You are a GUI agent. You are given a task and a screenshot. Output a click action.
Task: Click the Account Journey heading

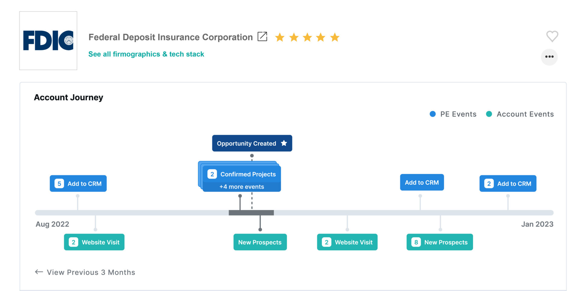click(68, 97)
